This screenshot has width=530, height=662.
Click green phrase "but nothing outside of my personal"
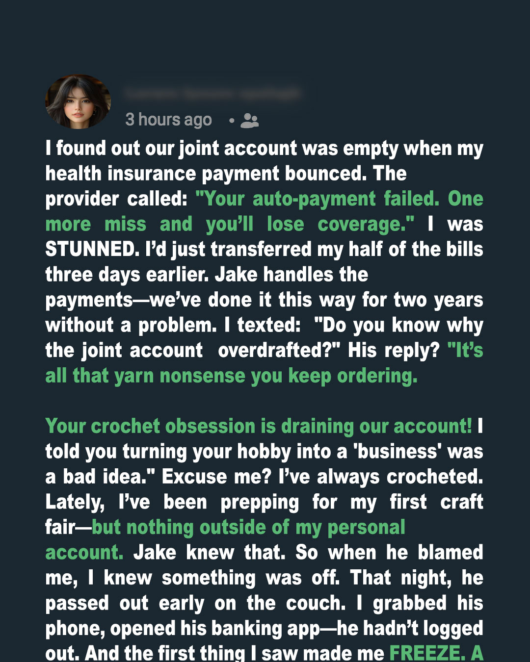[x=248, y=527]
